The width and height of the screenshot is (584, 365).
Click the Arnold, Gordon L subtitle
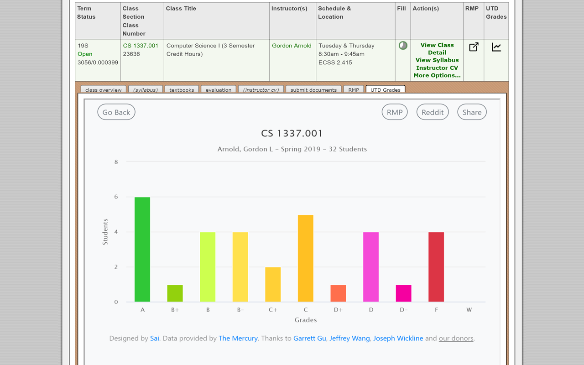[292, 149]
